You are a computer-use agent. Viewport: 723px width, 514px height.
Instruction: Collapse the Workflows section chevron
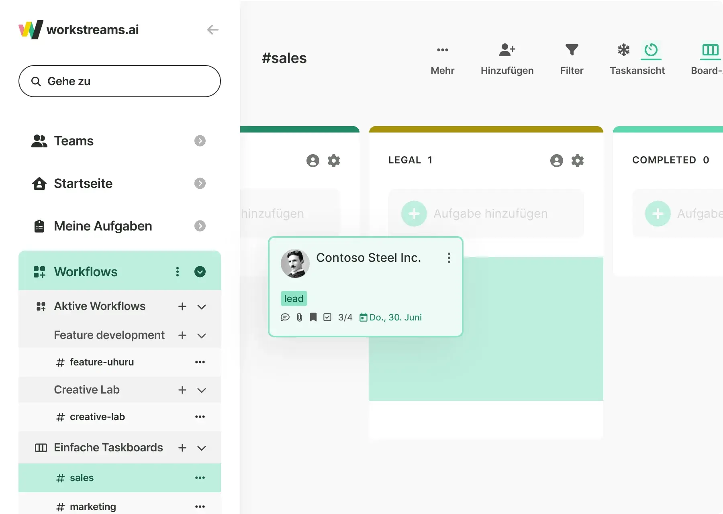coord(200,272)
